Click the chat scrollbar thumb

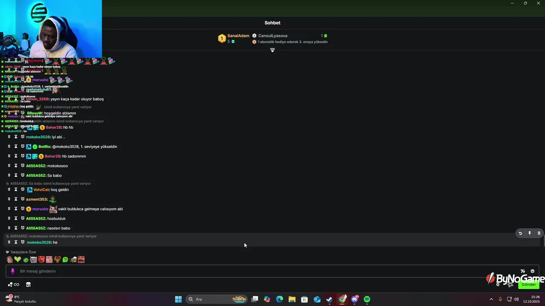point(544,240)
